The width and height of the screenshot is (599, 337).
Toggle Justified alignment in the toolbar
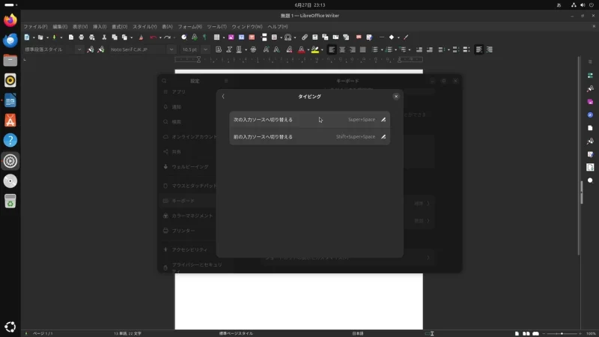362,49
